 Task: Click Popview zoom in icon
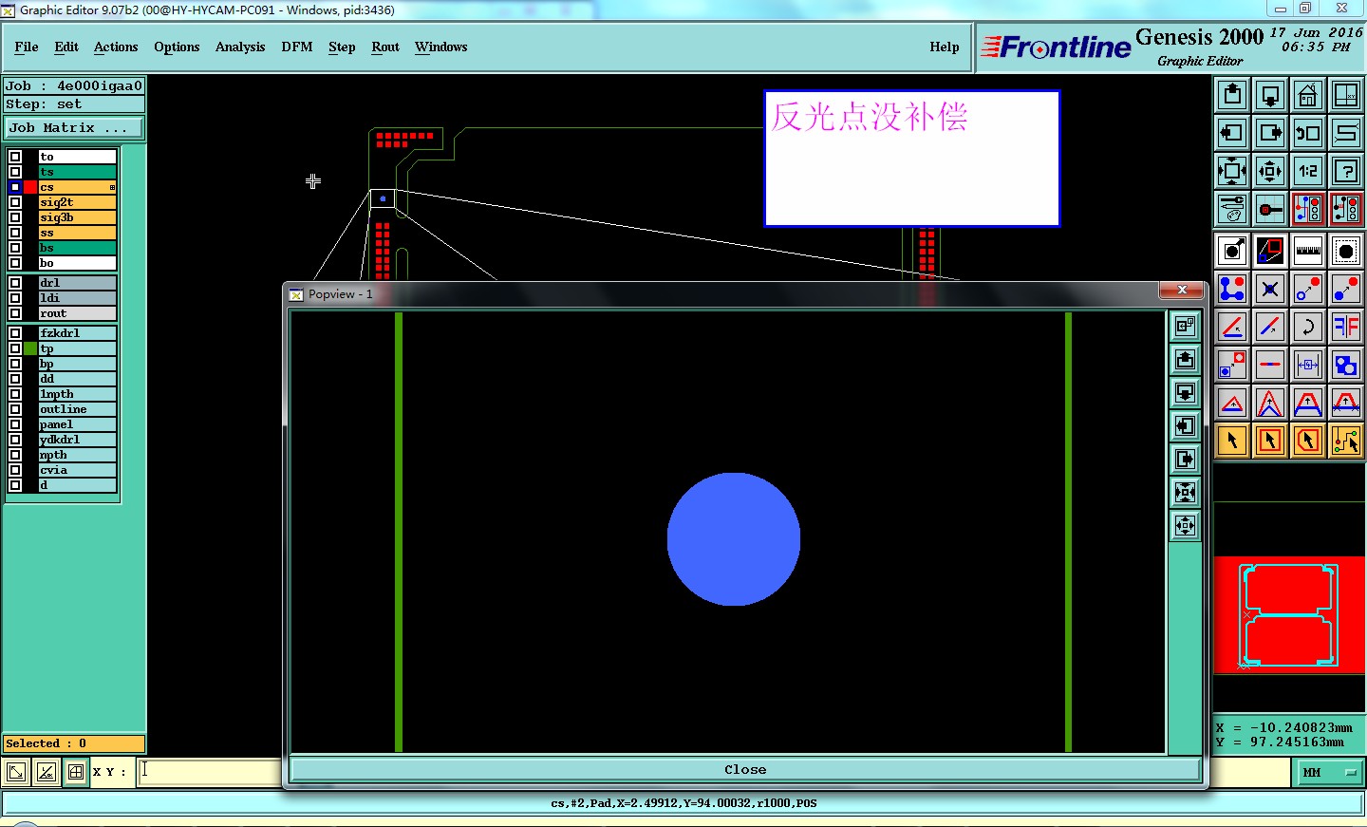1186,493
